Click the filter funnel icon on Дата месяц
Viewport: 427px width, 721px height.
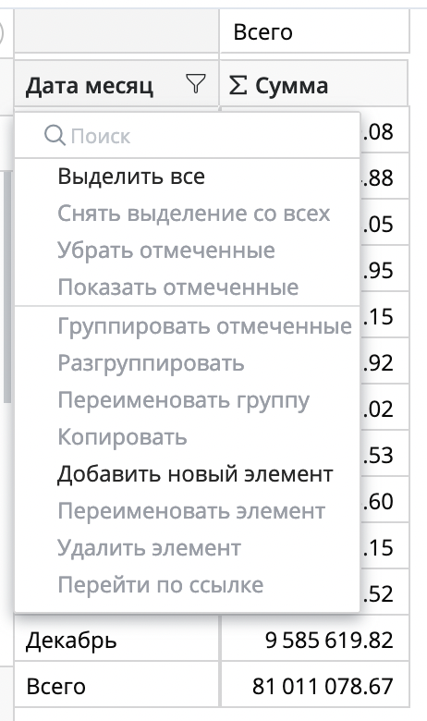196,84
